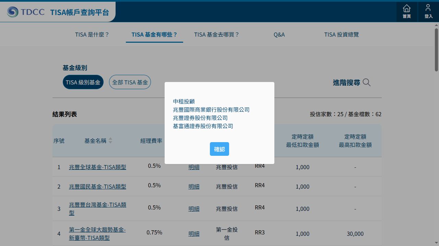This screenshot has width=439, height=246.
Task: Click the 序號 column header
Action: coord(59,141)
